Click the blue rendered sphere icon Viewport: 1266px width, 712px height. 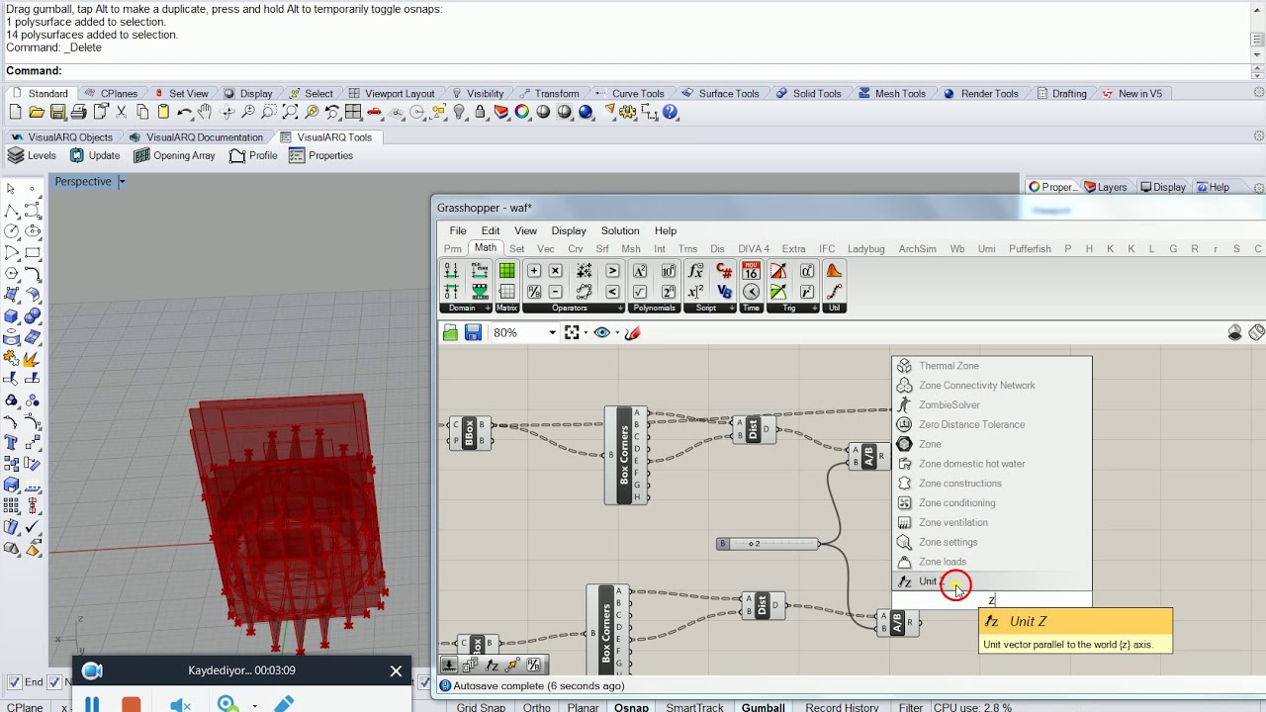coord(586,113)
